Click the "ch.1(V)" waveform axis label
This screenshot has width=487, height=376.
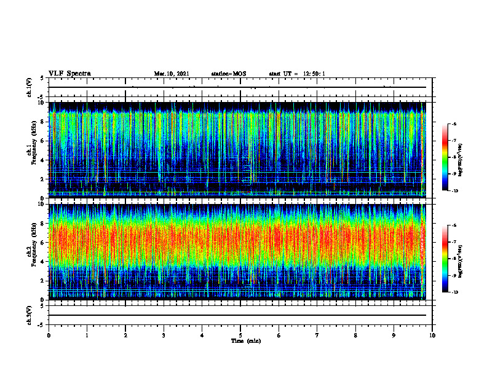(30, 87)
